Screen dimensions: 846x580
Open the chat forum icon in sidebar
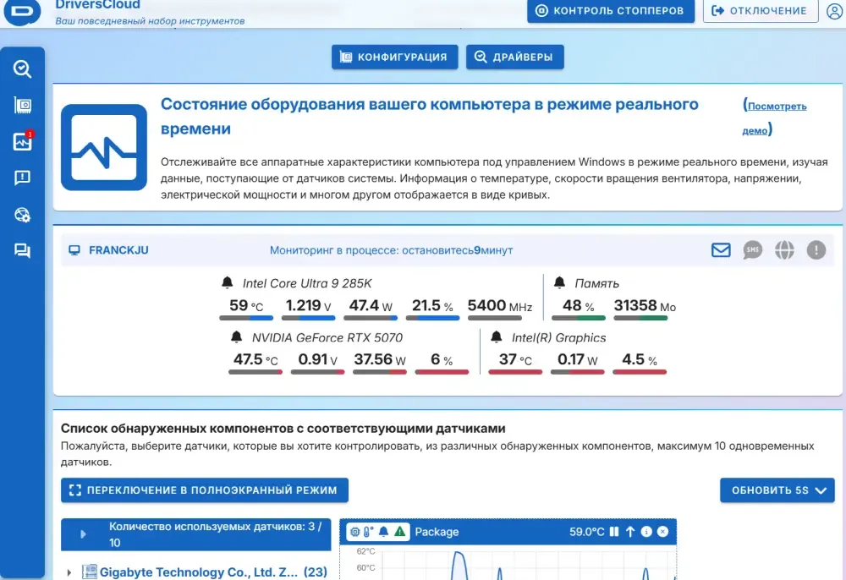[x=22, y=250]
